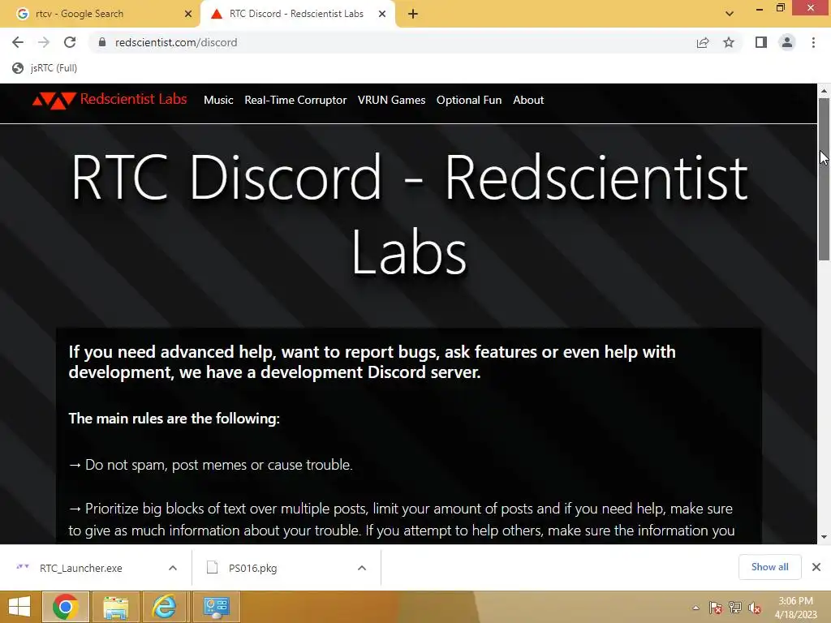Select the RTC Discord - Redscientist Labs tab
Screen dimensions: 831x623
pos(297,14)
